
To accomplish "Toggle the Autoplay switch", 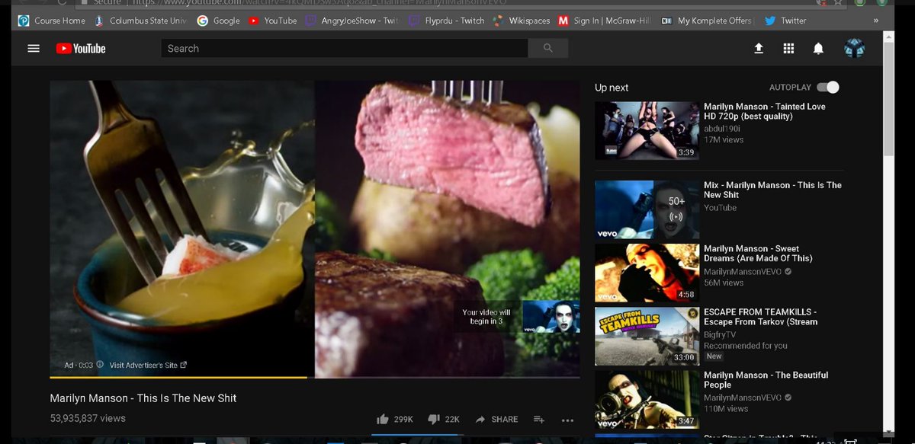I will 828,87.
